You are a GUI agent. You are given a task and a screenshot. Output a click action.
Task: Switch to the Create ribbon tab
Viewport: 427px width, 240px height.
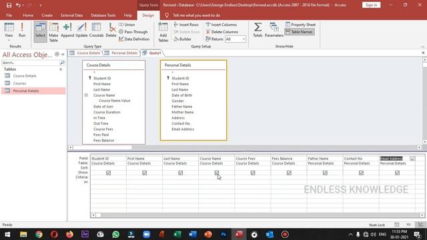(x=47, y=15)
